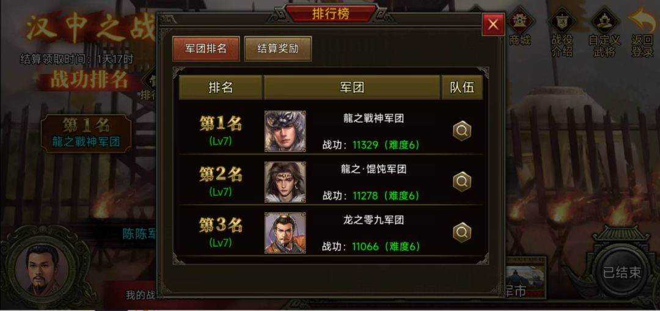Inspect 龍之·馄饨军团 team with magnifier icon
This screenshot has height=311, width=660.
(x=462, y=182)
